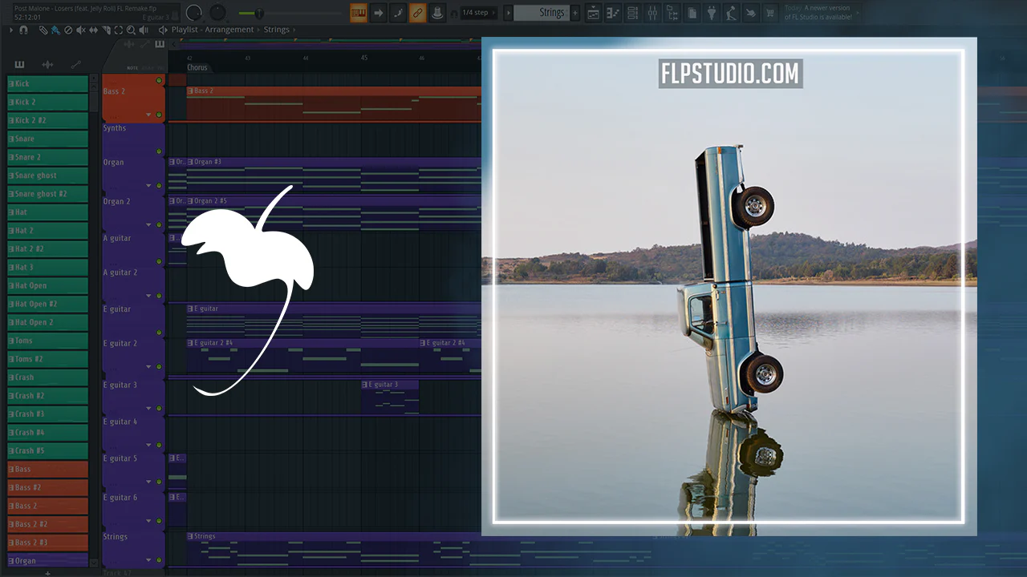Viewport: 1027px width, 577px height.
Task: Open the Channel rack icon
Action: pyautogui.click(x=633, y=13)
